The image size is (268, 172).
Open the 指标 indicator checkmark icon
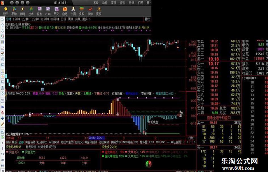pos(90,11)
